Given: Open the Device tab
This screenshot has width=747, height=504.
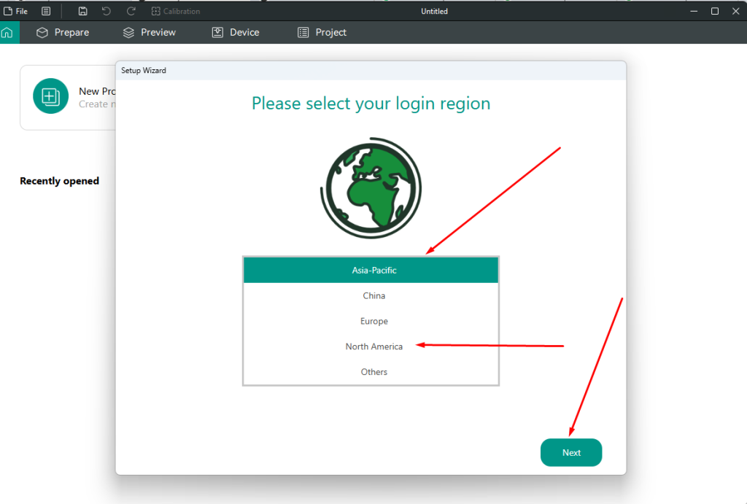Looking at the screenshot, I should tap(236, 32).
